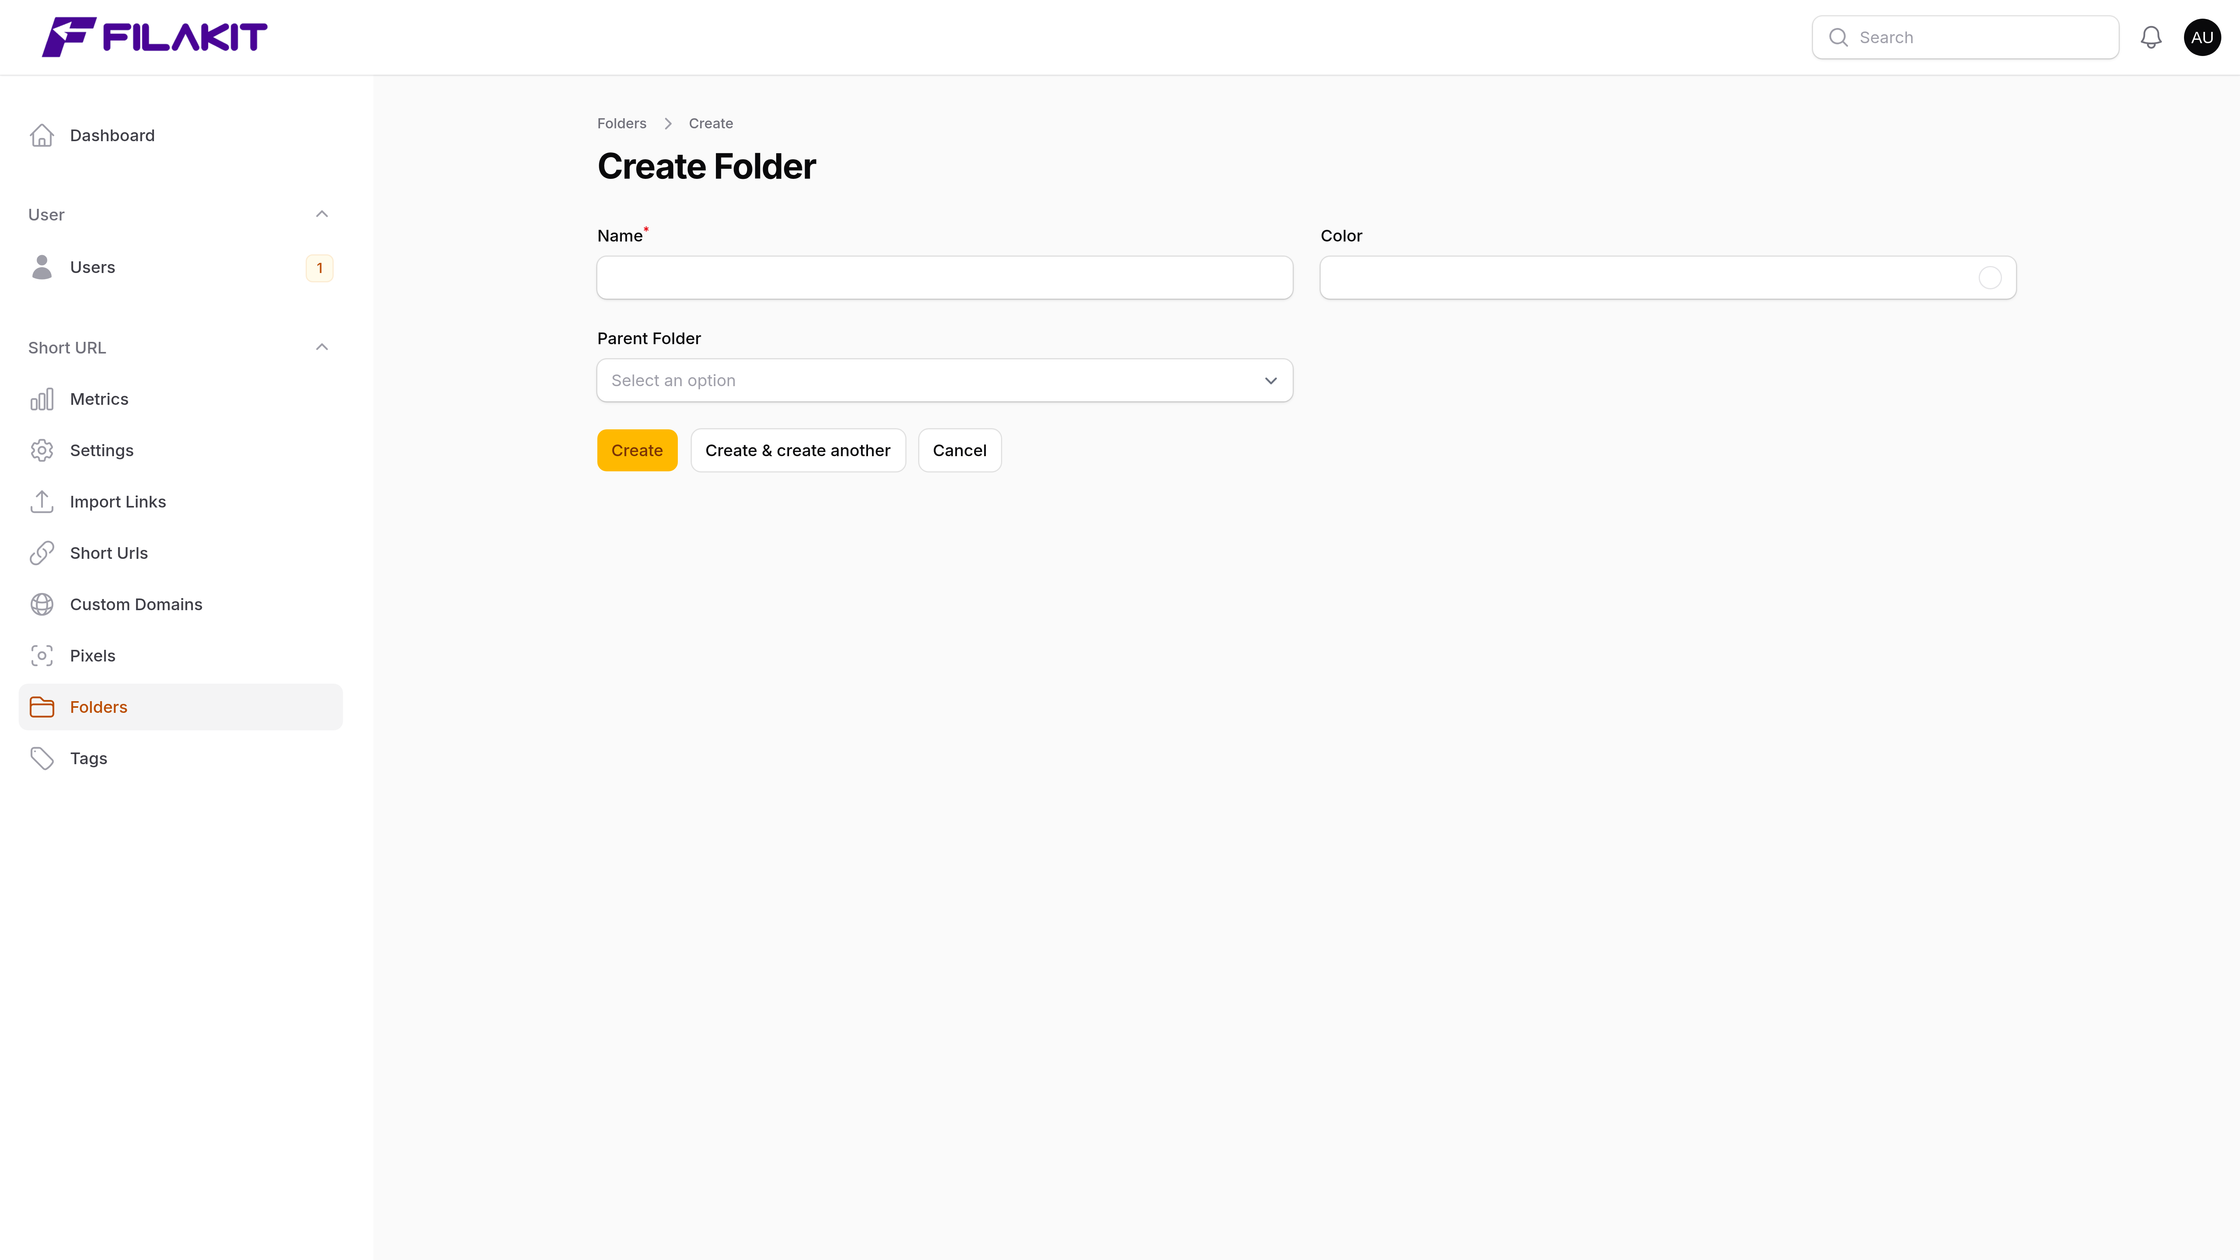
Task: Click the Users count badge 1
Action: (319, 268)
